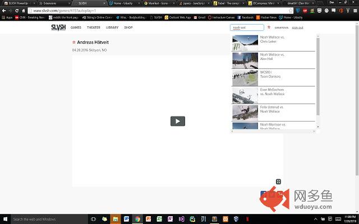Click the WCS10 Team Dankers thumbnail
359x224 pixels.
245,78
